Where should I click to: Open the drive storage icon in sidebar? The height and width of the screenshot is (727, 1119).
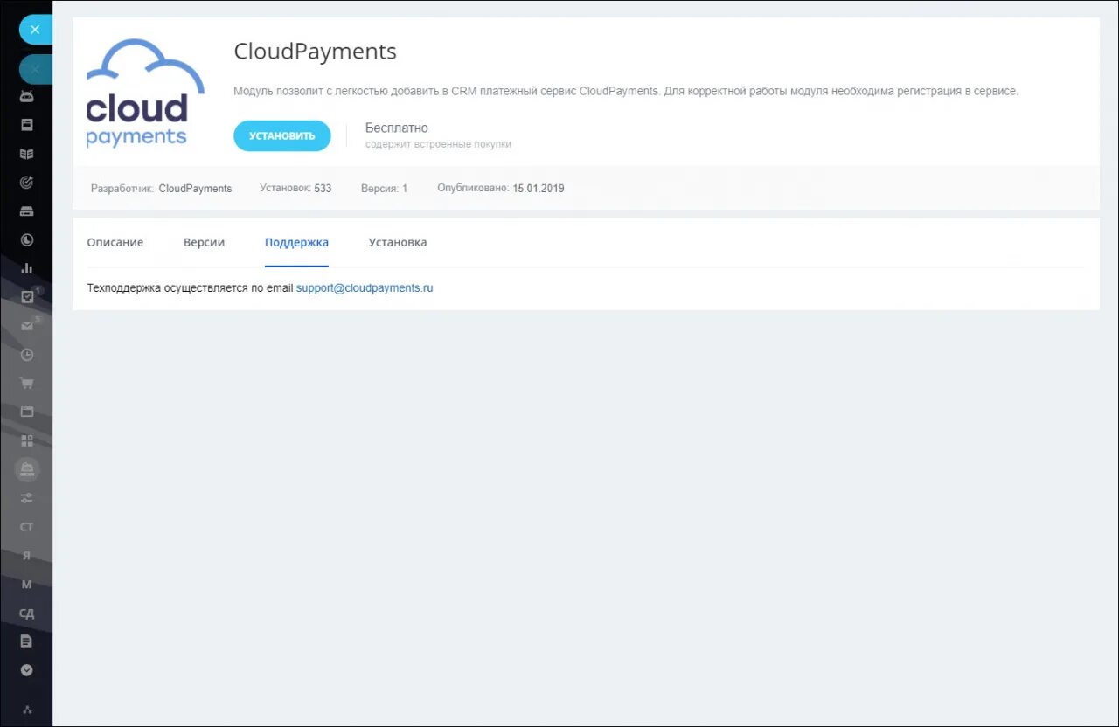pyautogui.click(x=27, y=211)
